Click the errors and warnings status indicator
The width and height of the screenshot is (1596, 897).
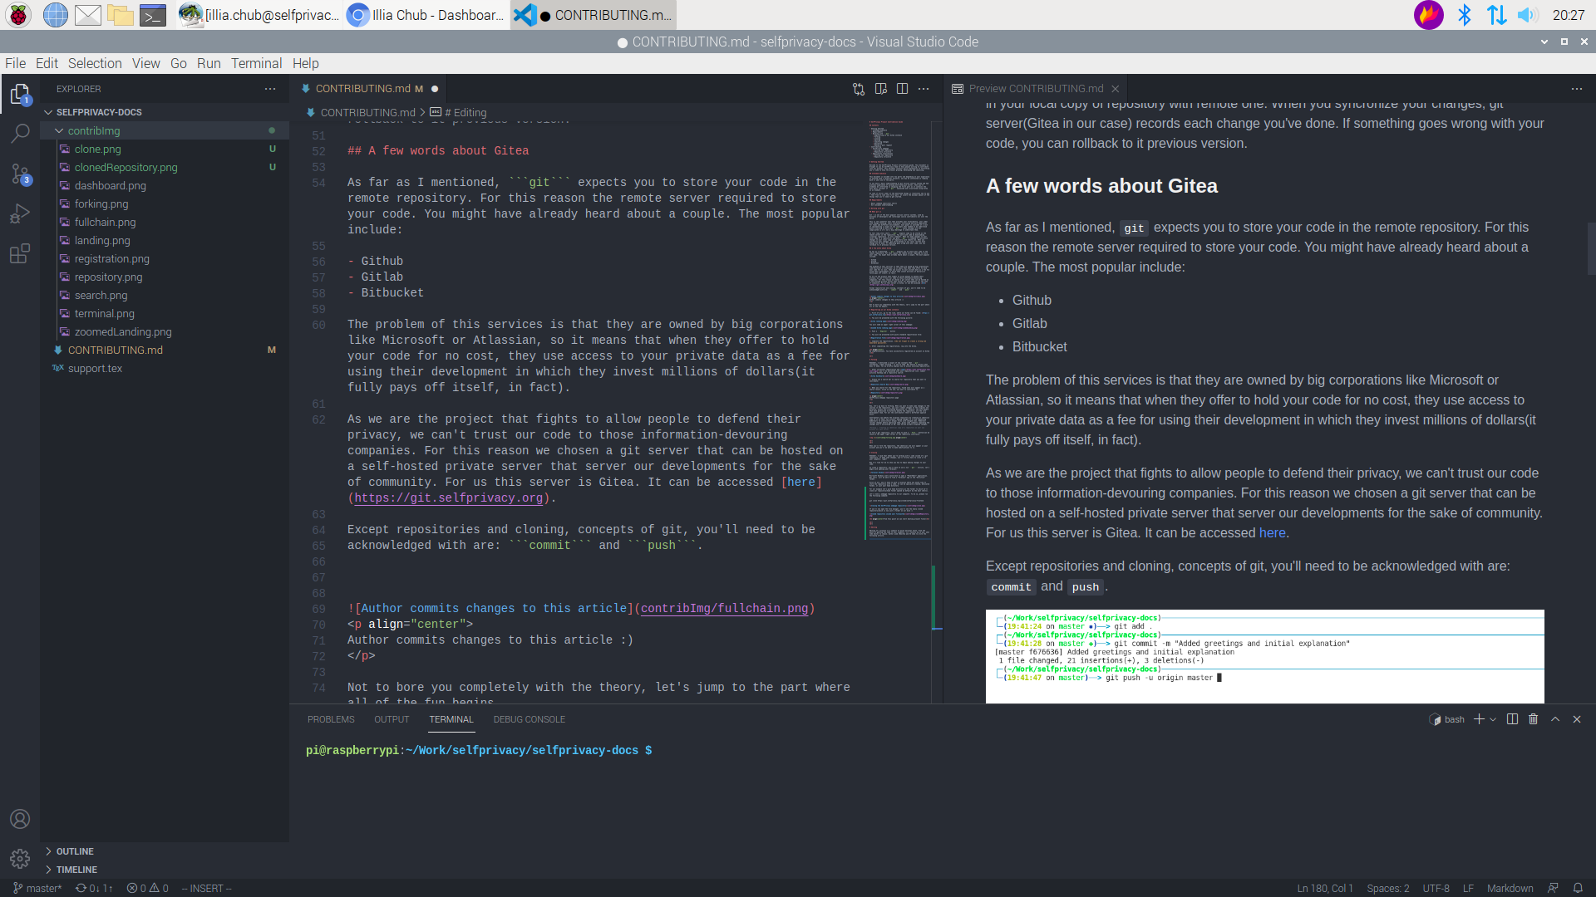click(x=148, y=888)
